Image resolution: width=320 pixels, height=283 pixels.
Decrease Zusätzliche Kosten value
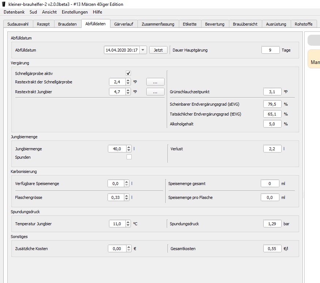[128, 250]
